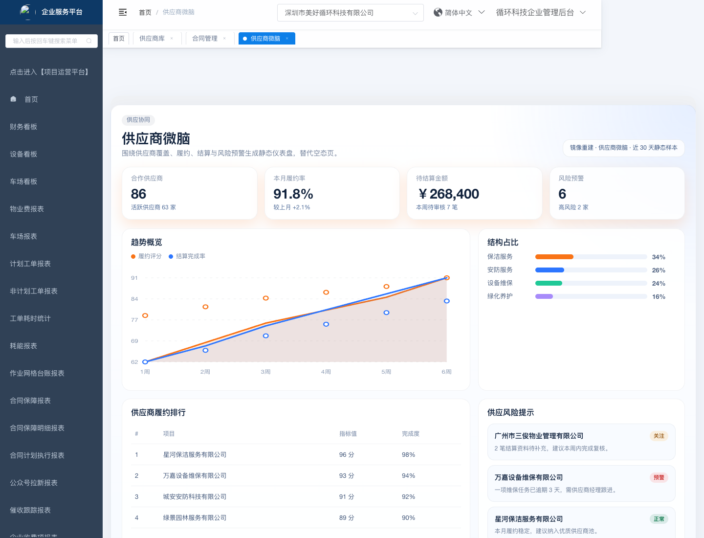Open the company selector 深圳市美好循环科技有限公司
Viewport: 704px width, 538px height.
point(350,13)
